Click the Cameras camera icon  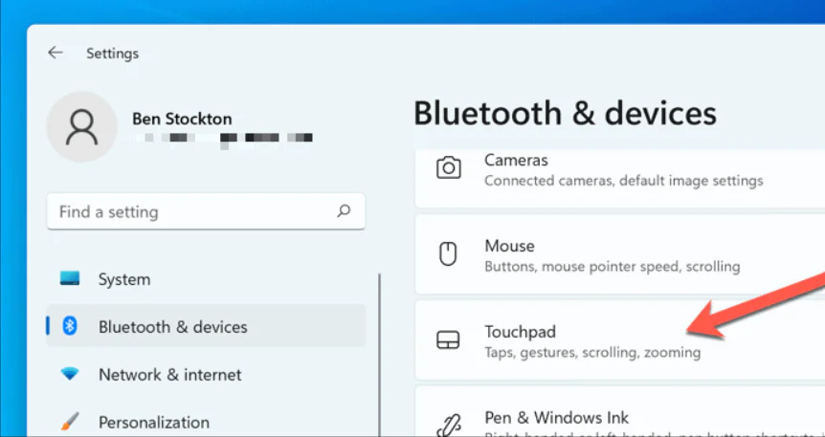tap(448, 168)
